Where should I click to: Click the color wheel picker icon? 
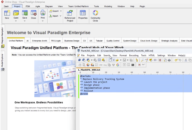pyautogui.click(x=88, y=65)
